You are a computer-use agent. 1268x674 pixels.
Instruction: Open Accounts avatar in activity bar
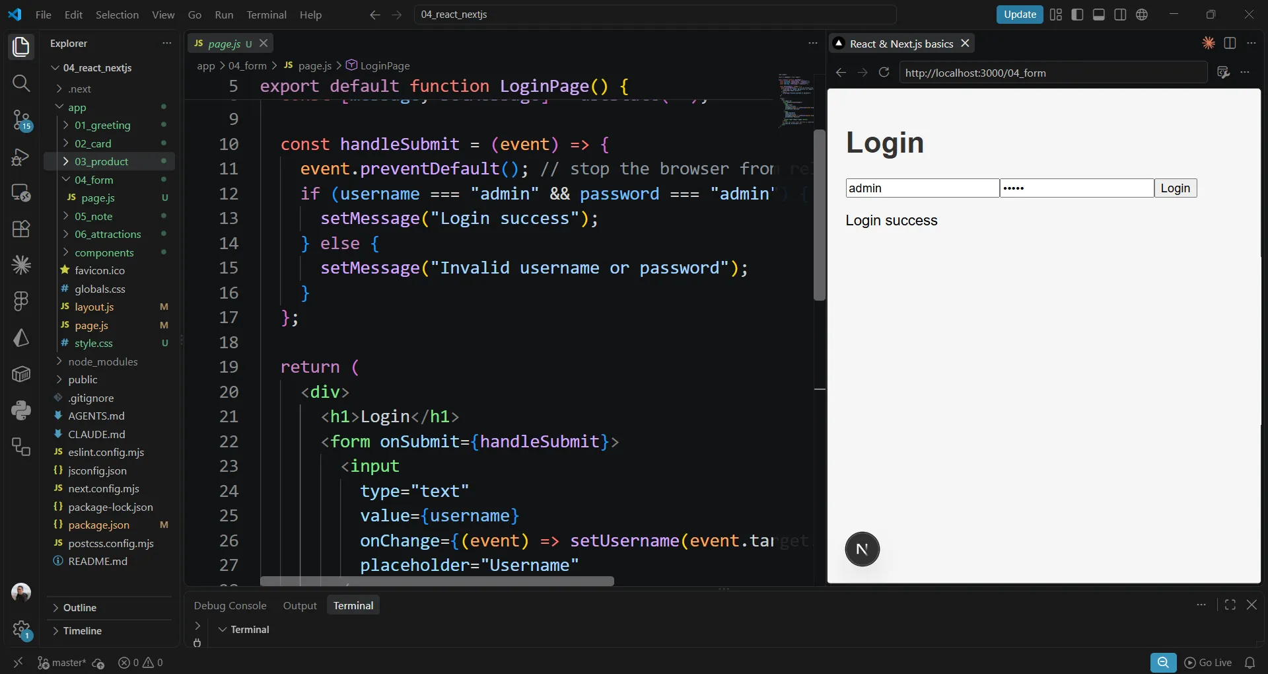click(x=21, y=592)
